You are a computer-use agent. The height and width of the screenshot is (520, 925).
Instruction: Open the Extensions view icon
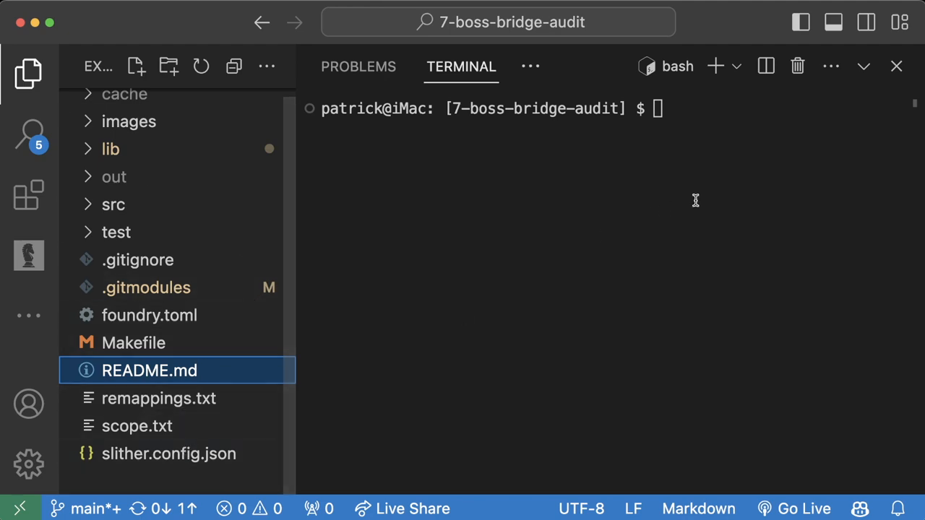[x=29, y=195]
